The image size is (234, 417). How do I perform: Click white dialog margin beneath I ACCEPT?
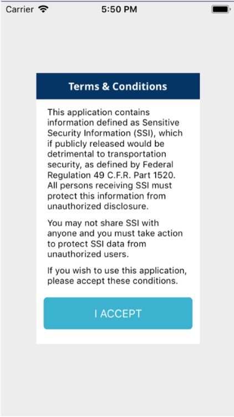click(118, 337)
